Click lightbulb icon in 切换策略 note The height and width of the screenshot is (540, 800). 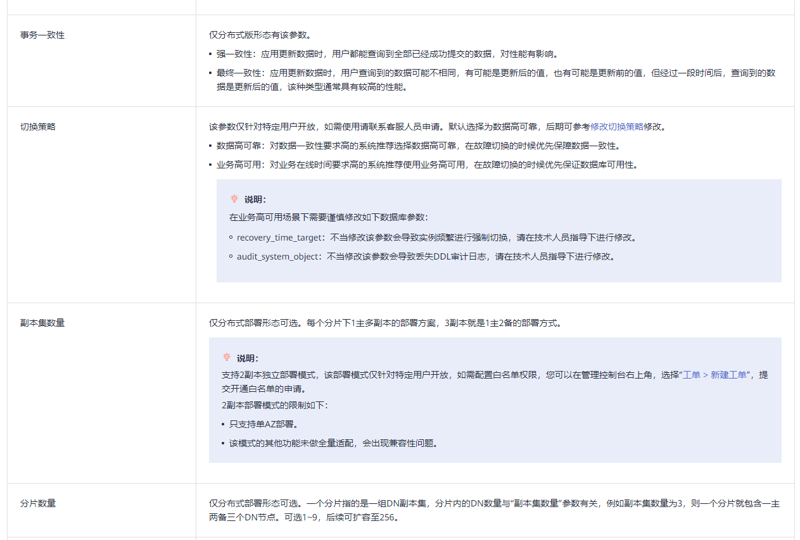234,199
